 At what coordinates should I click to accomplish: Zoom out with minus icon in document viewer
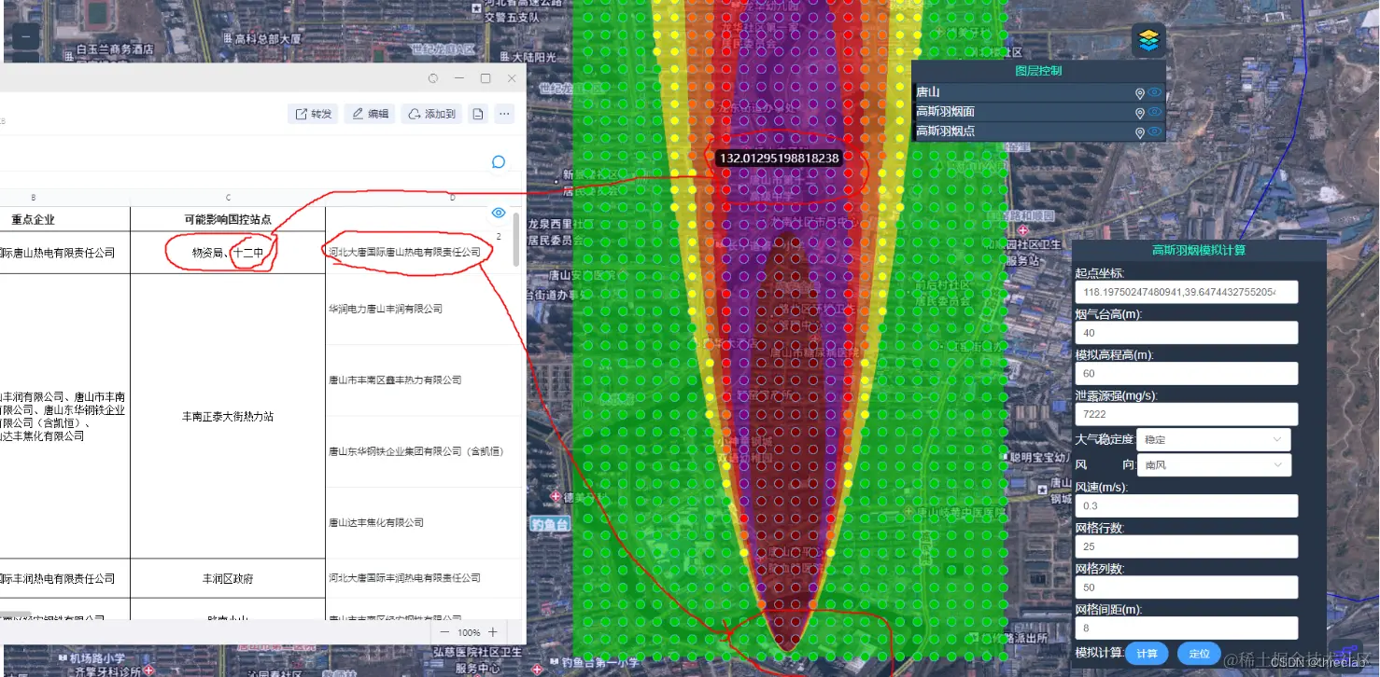(445, 632)
